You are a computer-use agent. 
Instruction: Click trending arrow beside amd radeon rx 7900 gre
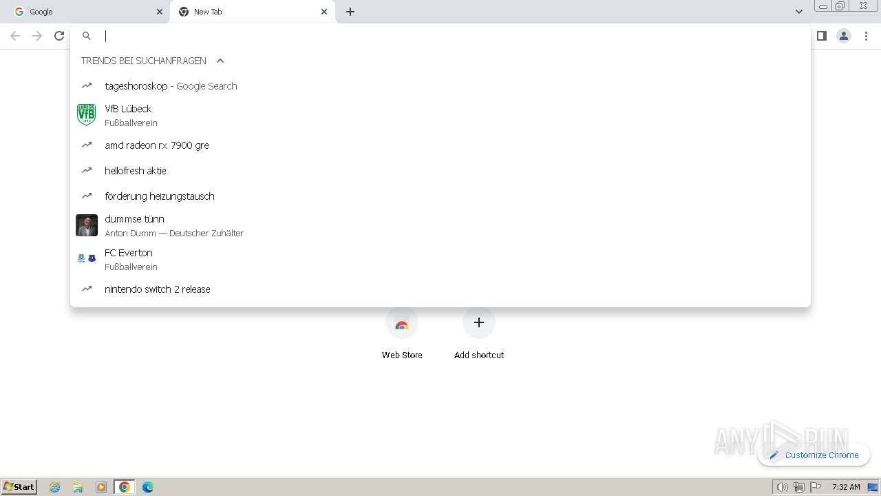point(87,145)
